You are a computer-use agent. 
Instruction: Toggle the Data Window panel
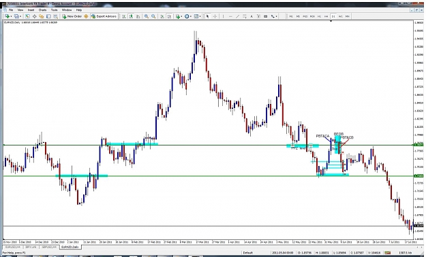pyautogui.click(x=35, y=16)
